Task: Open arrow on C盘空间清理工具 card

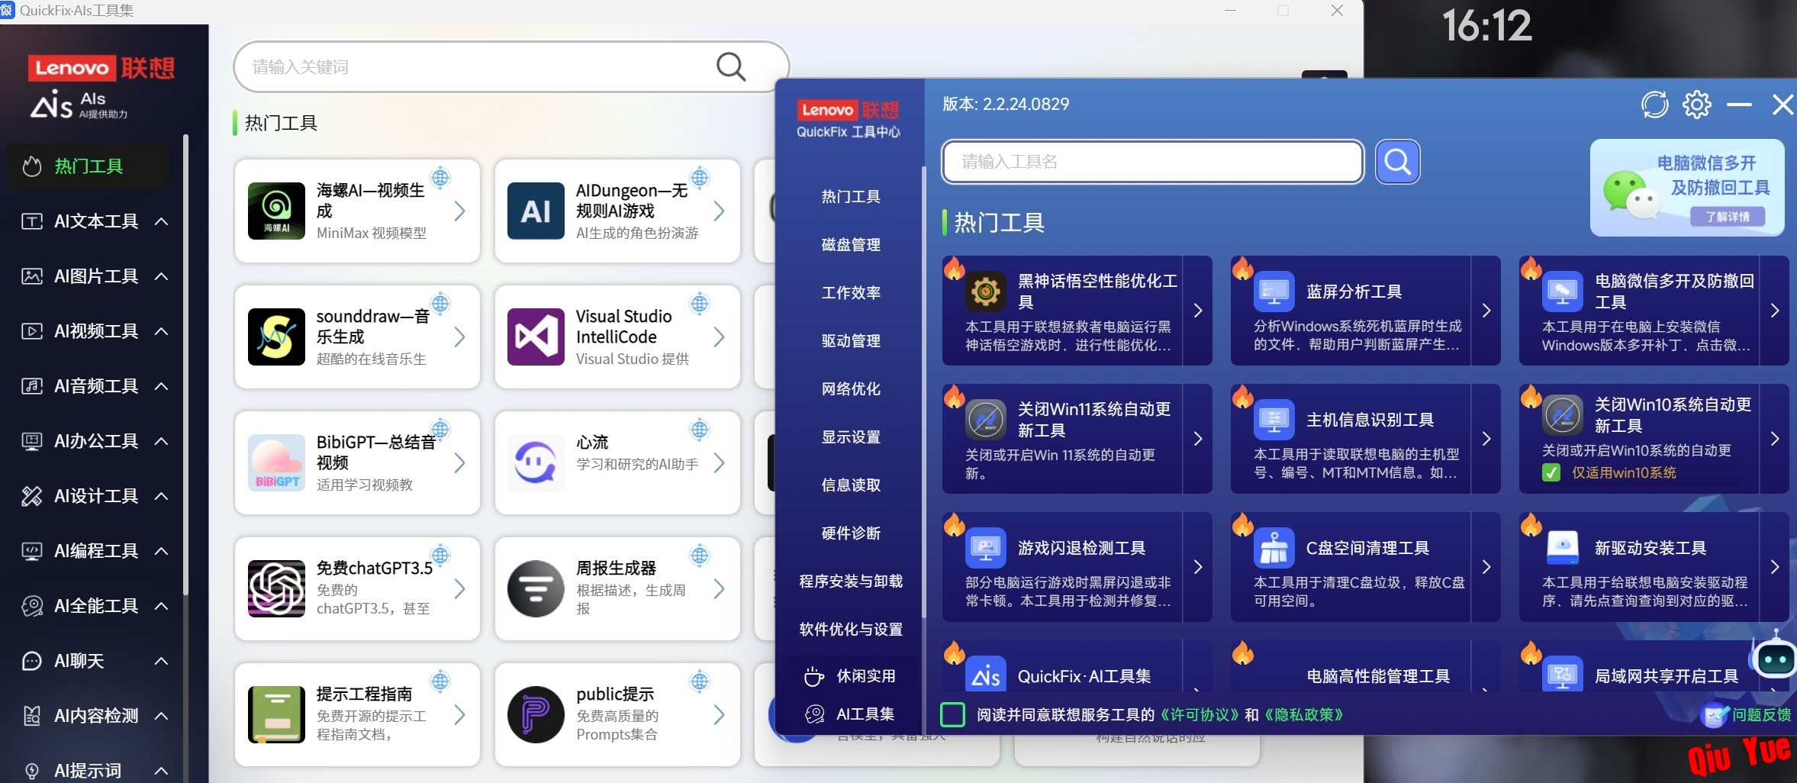Action: pyautogui.click(x=1486, y=566)
